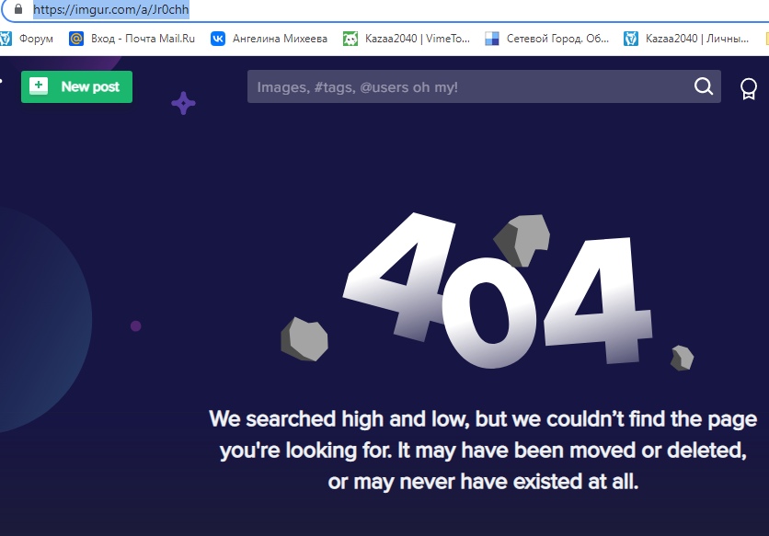
Task: Click the purple four-pointed star decoration
Action: click(x=183, y=103)
